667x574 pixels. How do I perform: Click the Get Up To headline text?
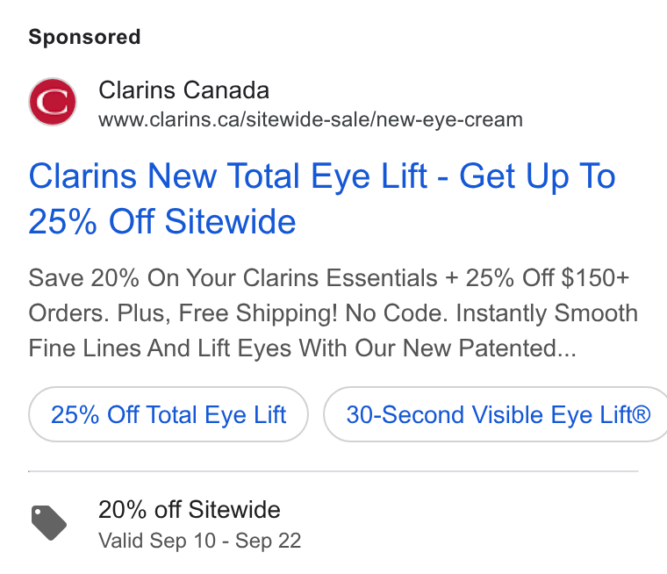pos(537,176)
